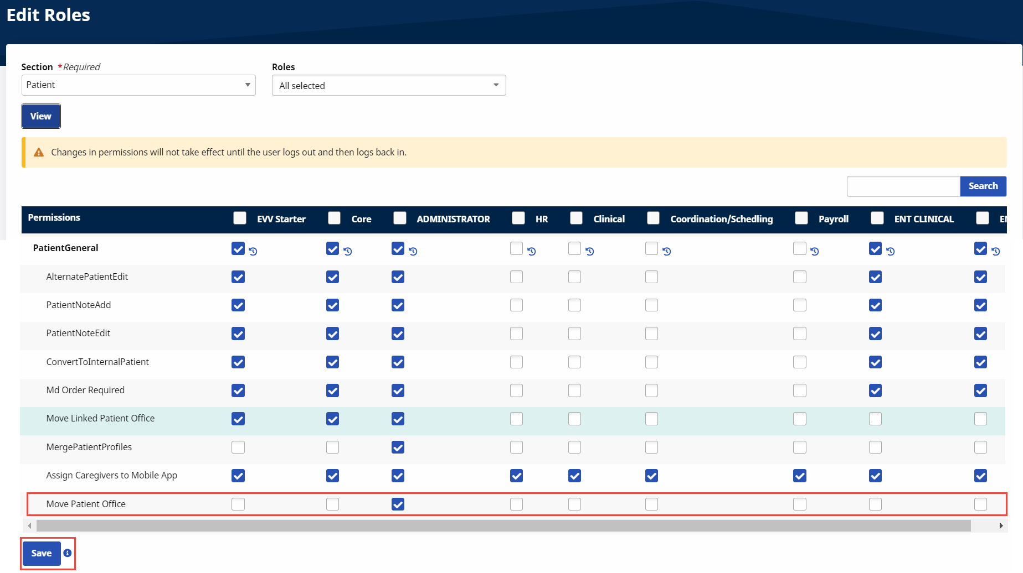
Task: Click the history icon in EVV Starter column
Action: [253, 252]
